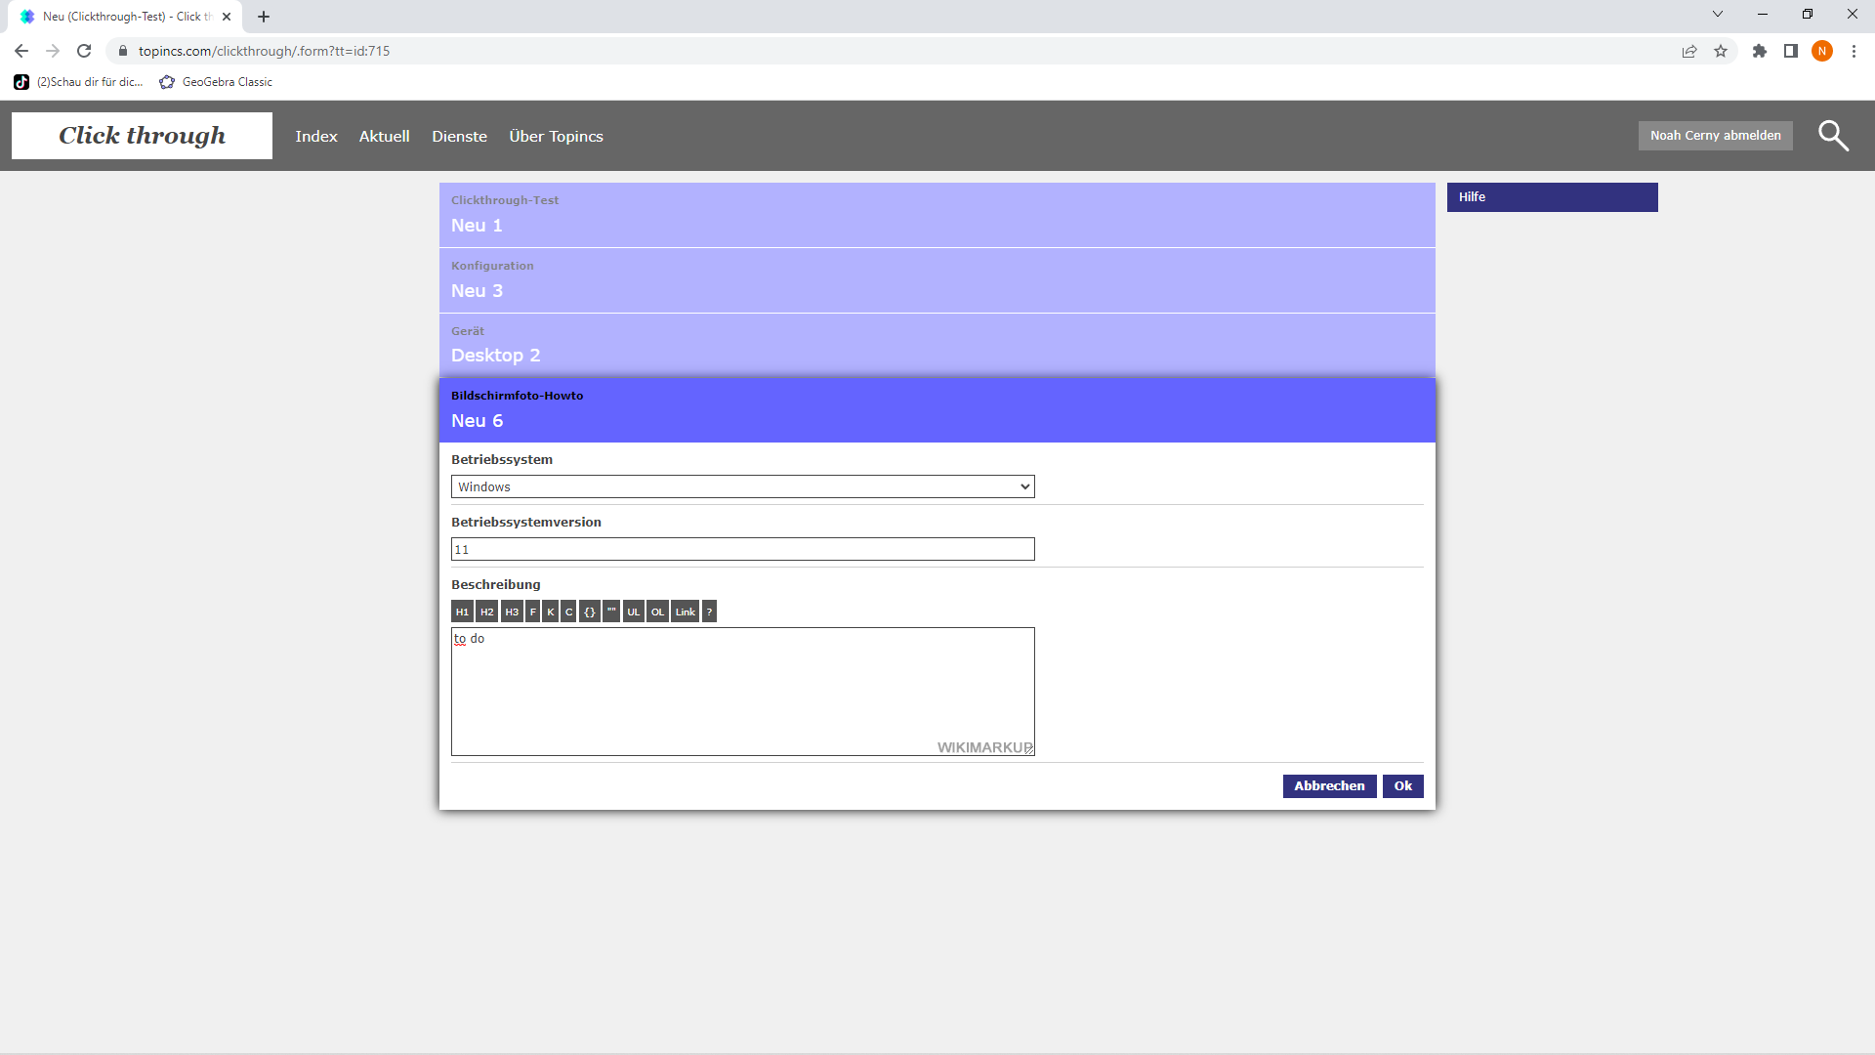Apply bold (F) formatting button

pos(533,612)
